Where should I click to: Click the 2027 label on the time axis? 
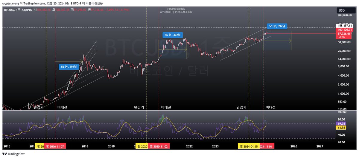320,146
